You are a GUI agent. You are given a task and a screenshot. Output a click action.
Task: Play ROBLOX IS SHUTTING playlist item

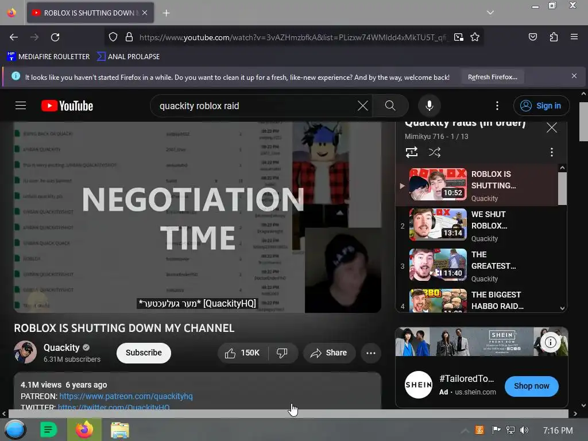point(477,184)
